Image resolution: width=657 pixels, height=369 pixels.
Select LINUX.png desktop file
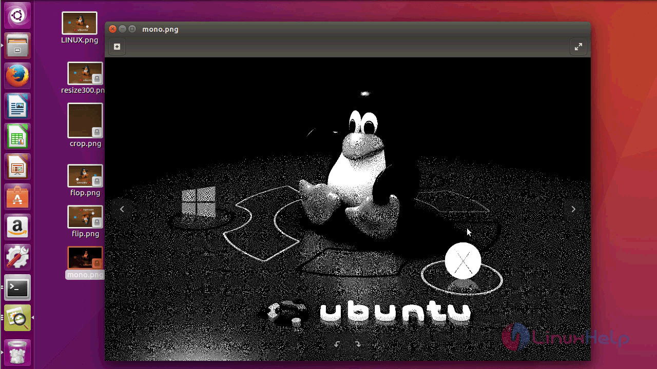(x=80, y=28)
